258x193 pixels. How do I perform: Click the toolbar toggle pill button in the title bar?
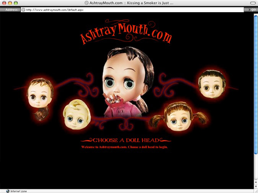(x=253, y=3)
